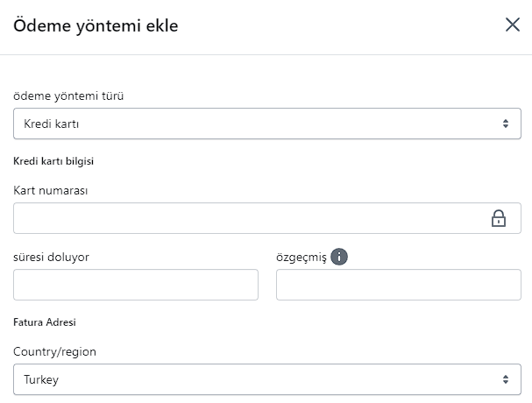This screenshot has height=403, width=532.
Task: Close the Ödeme yöntemi ekle dialog
Action: point(513,25)
